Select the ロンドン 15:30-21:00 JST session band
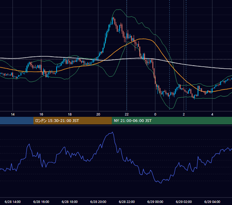 click(72, 121)
